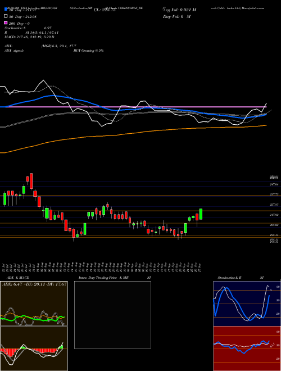Click the 217.92 price axis label
The image size is (281, 371).
(x=274, y=215)
